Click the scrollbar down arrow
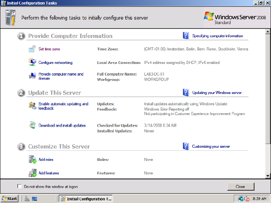Viewport: 271px width, 203px height. tap(268, 176)
